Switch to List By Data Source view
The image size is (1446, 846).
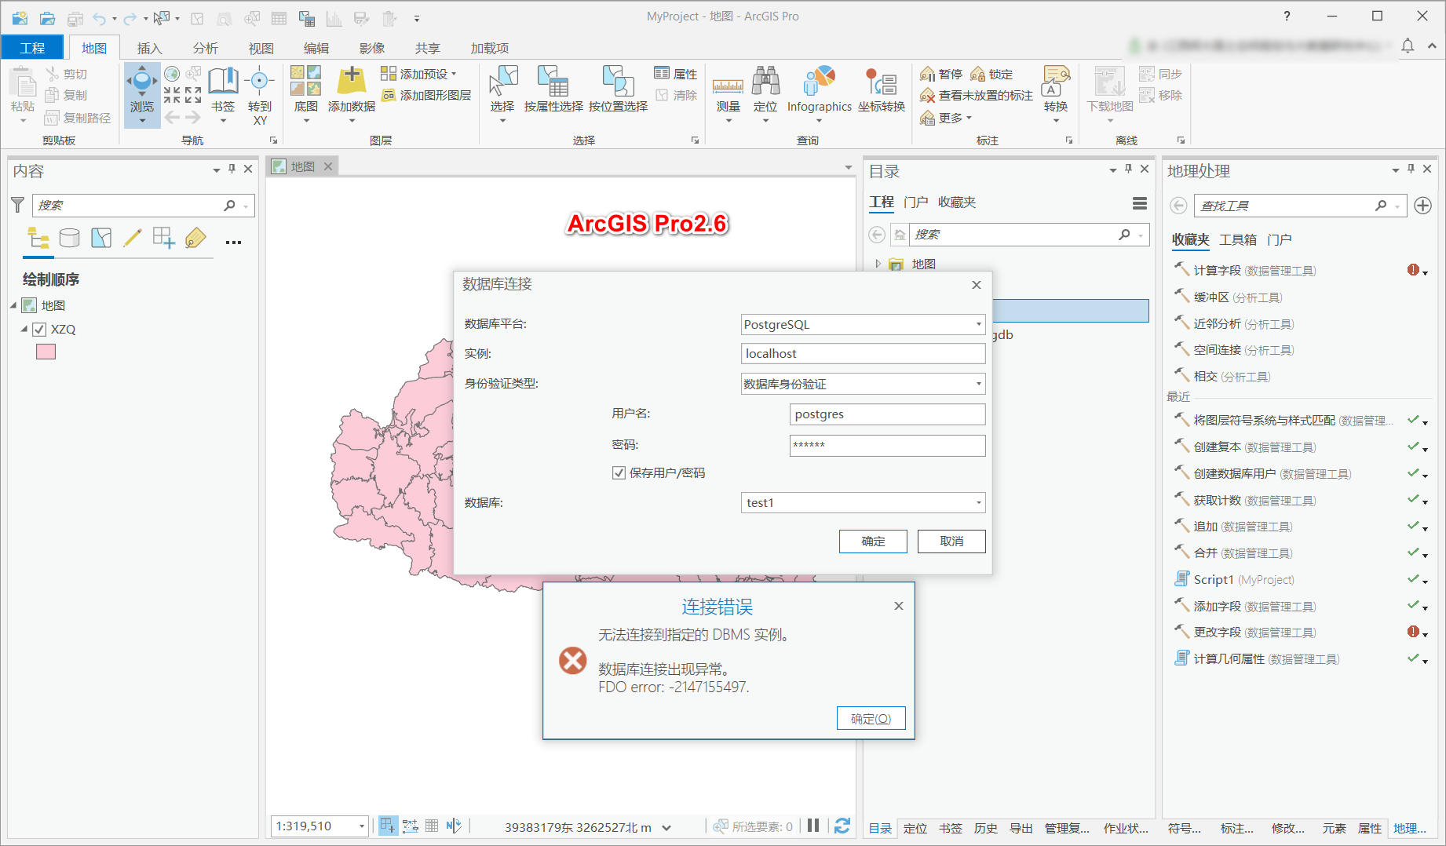point(70,238)
